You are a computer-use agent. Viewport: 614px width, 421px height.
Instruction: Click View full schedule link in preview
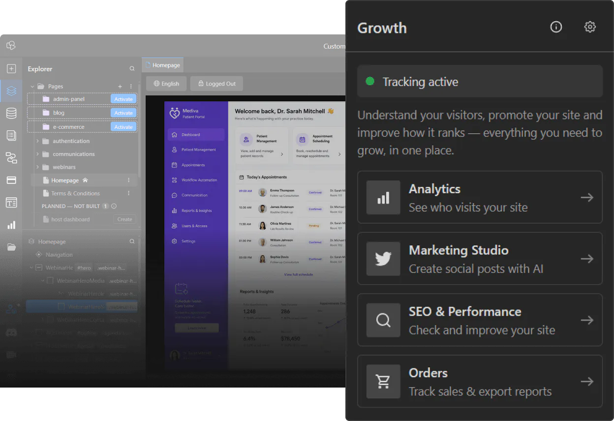298,274
